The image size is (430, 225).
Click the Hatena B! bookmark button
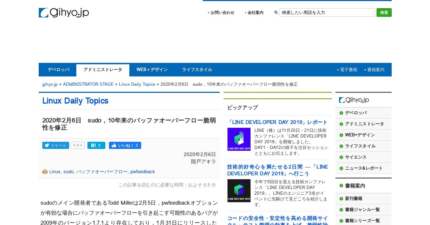click(x=96, y=145)
